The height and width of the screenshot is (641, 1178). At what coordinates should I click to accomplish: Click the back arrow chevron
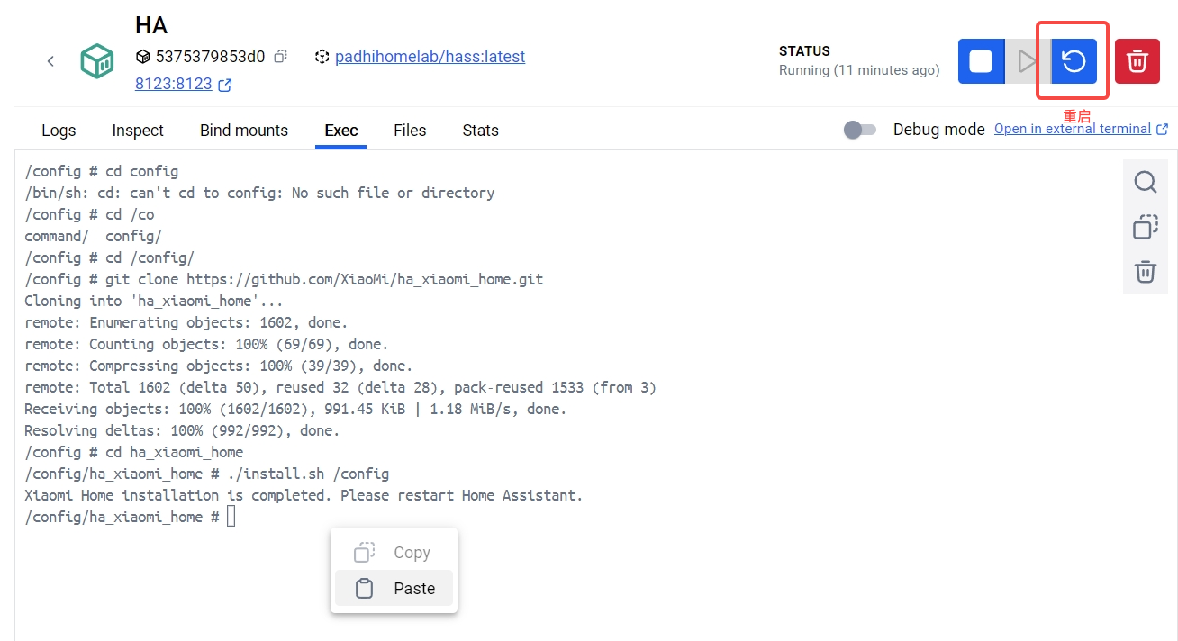tap(50, 61)
